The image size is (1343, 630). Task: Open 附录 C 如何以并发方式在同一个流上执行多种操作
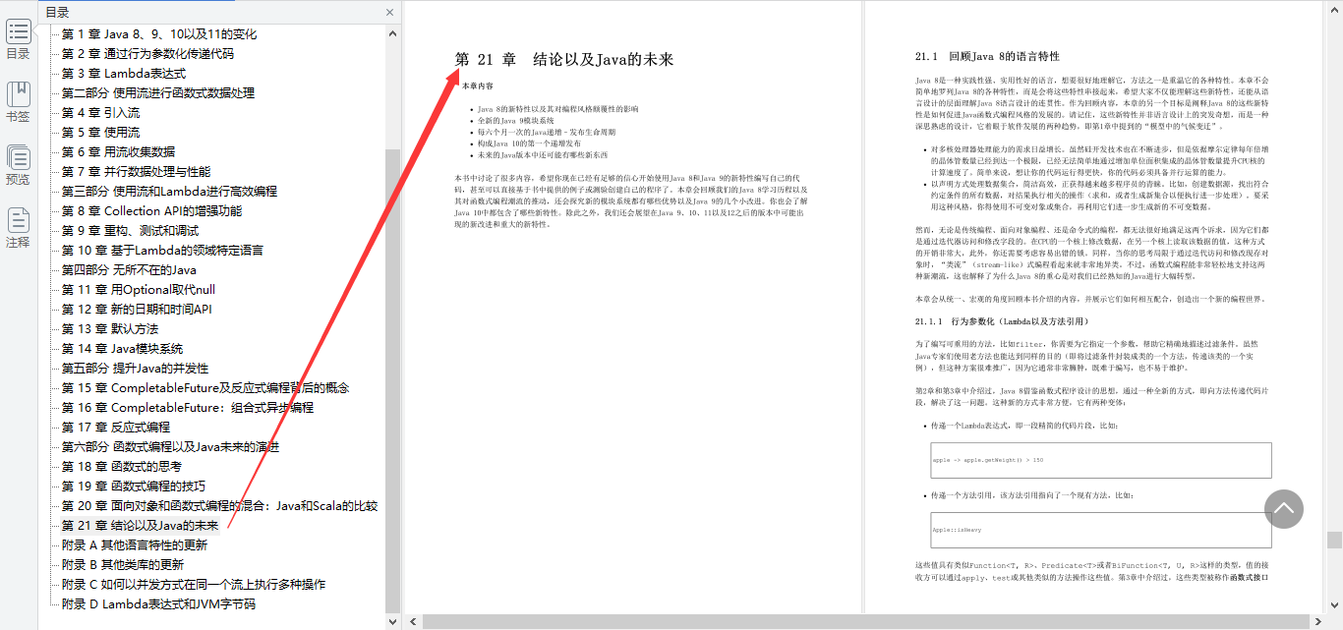point(194,585)
